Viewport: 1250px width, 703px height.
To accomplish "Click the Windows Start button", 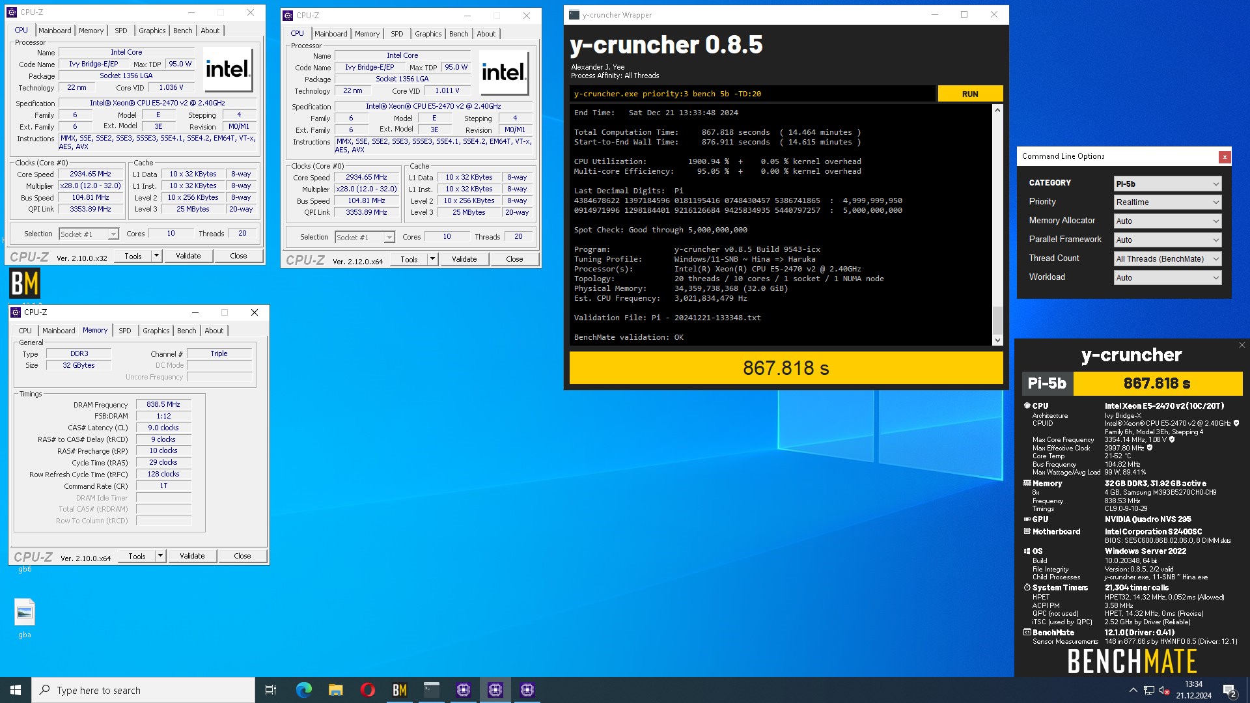I will (x=16, y=690).
